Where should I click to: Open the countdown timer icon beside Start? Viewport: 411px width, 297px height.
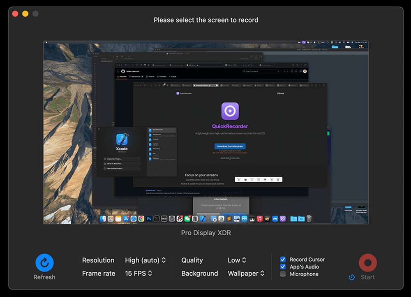(352, 277)
